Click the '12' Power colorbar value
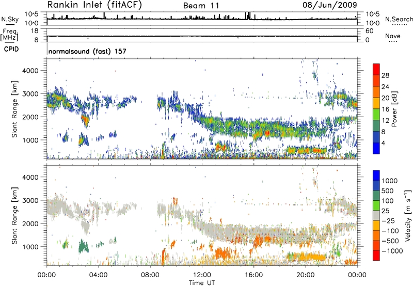 (x=385, y=120)
